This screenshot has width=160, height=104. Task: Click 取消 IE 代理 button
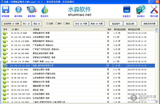click(97, 24)
